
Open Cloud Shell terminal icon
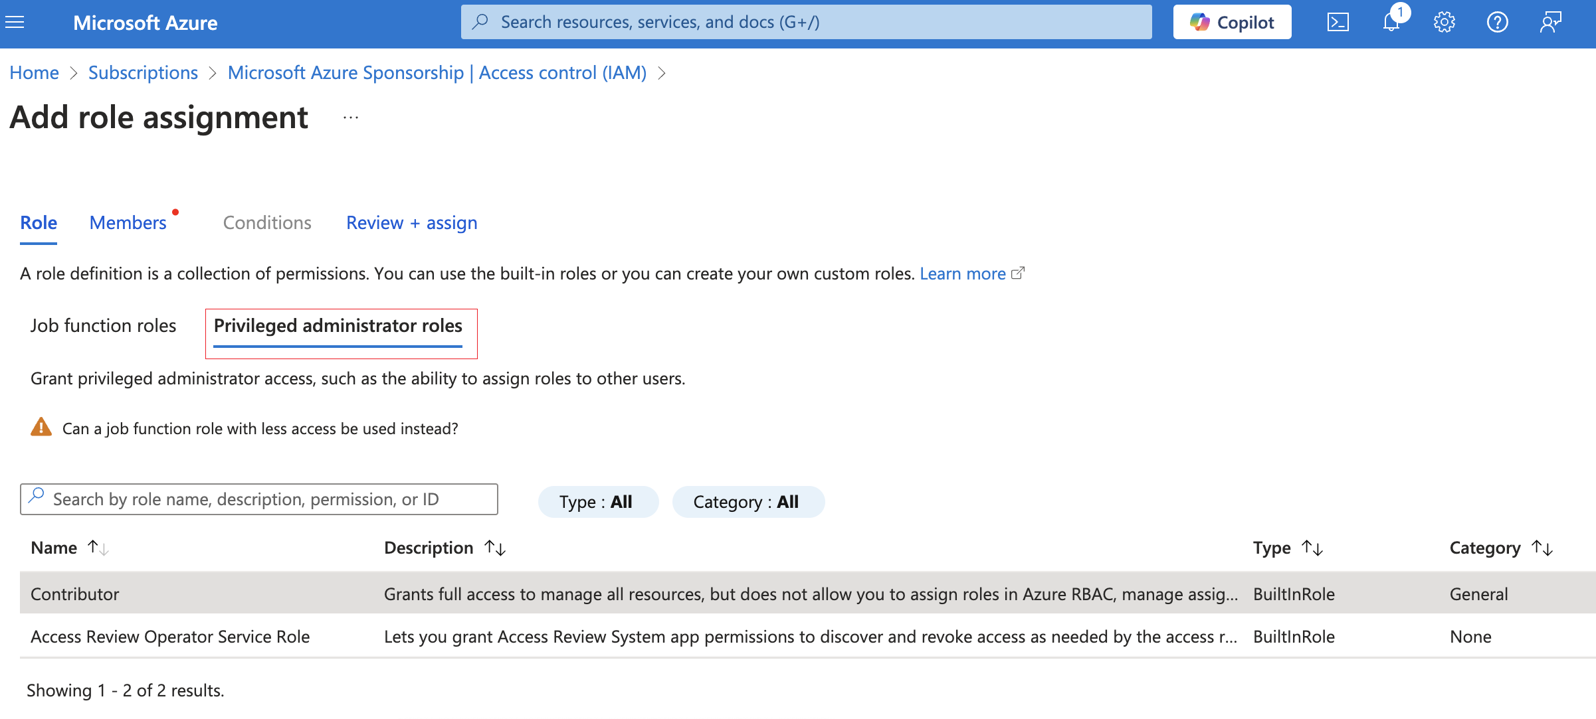(x=1338, y=23)
